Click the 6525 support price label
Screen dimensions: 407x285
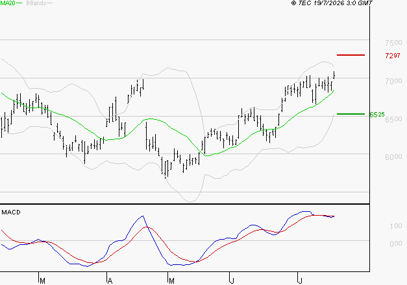pyautogui.click(x=377, y=115)
